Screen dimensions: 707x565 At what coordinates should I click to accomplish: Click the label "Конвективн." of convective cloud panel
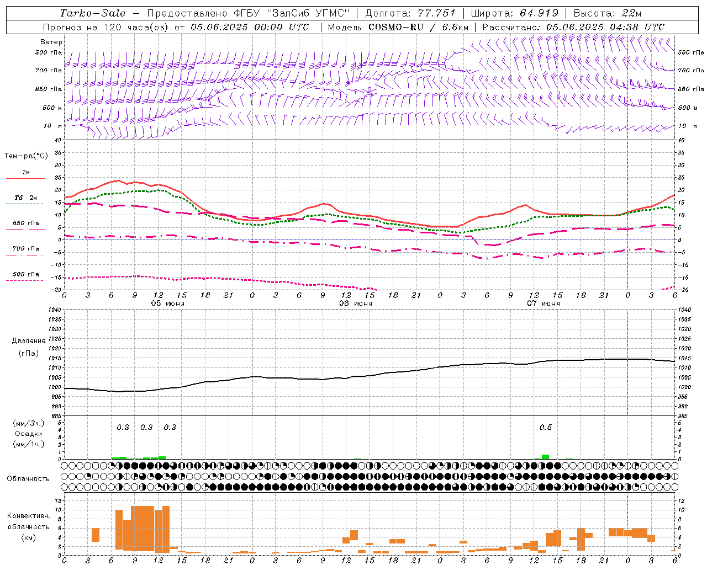click(x=28, y=516)
